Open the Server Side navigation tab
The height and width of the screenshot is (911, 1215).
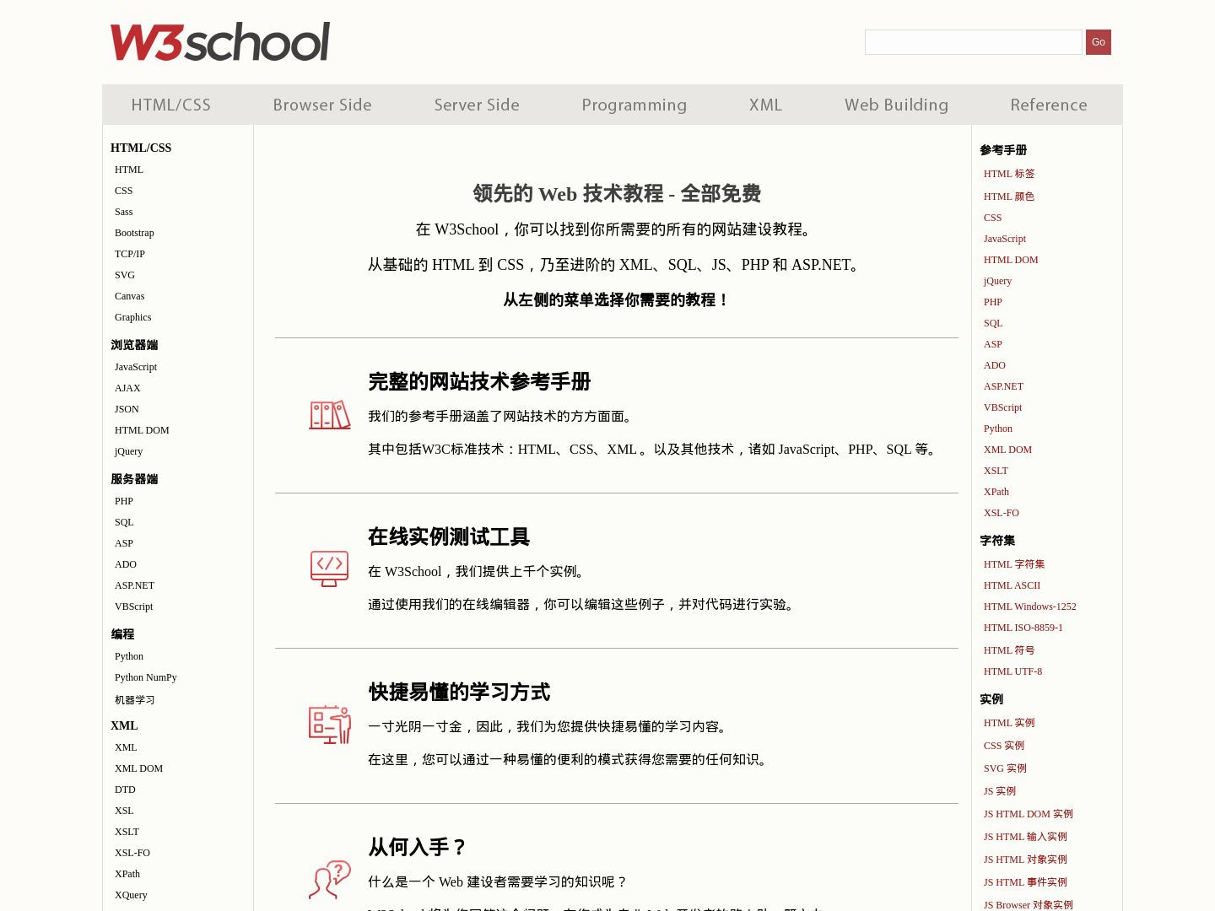tap(477, 105)
